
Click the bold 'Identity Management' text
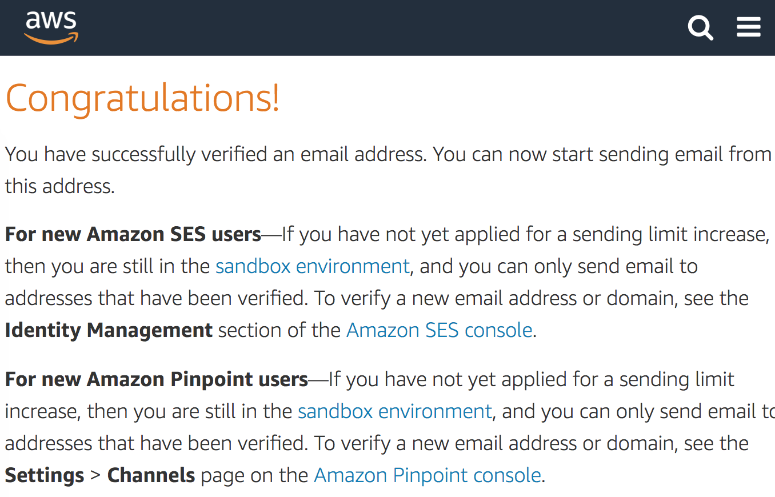[109, 330]
